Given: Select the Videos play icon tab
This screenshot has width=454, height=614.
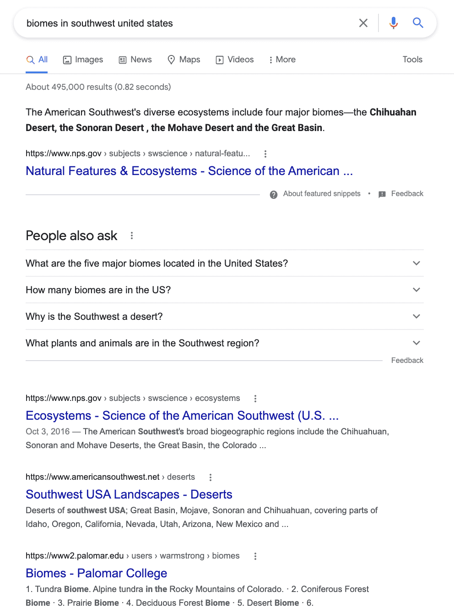Looking at the screenshot, I should coord(220,60).
